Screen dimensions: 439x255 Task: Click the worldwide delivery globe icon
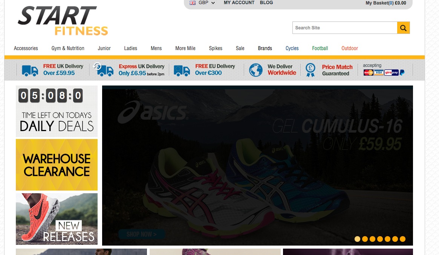256,70
